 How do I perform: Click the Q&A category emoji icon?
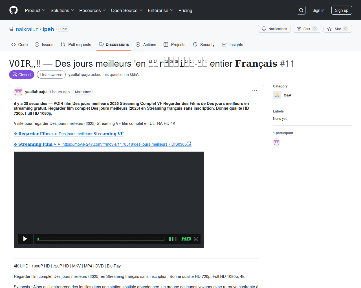coord(277,95)
